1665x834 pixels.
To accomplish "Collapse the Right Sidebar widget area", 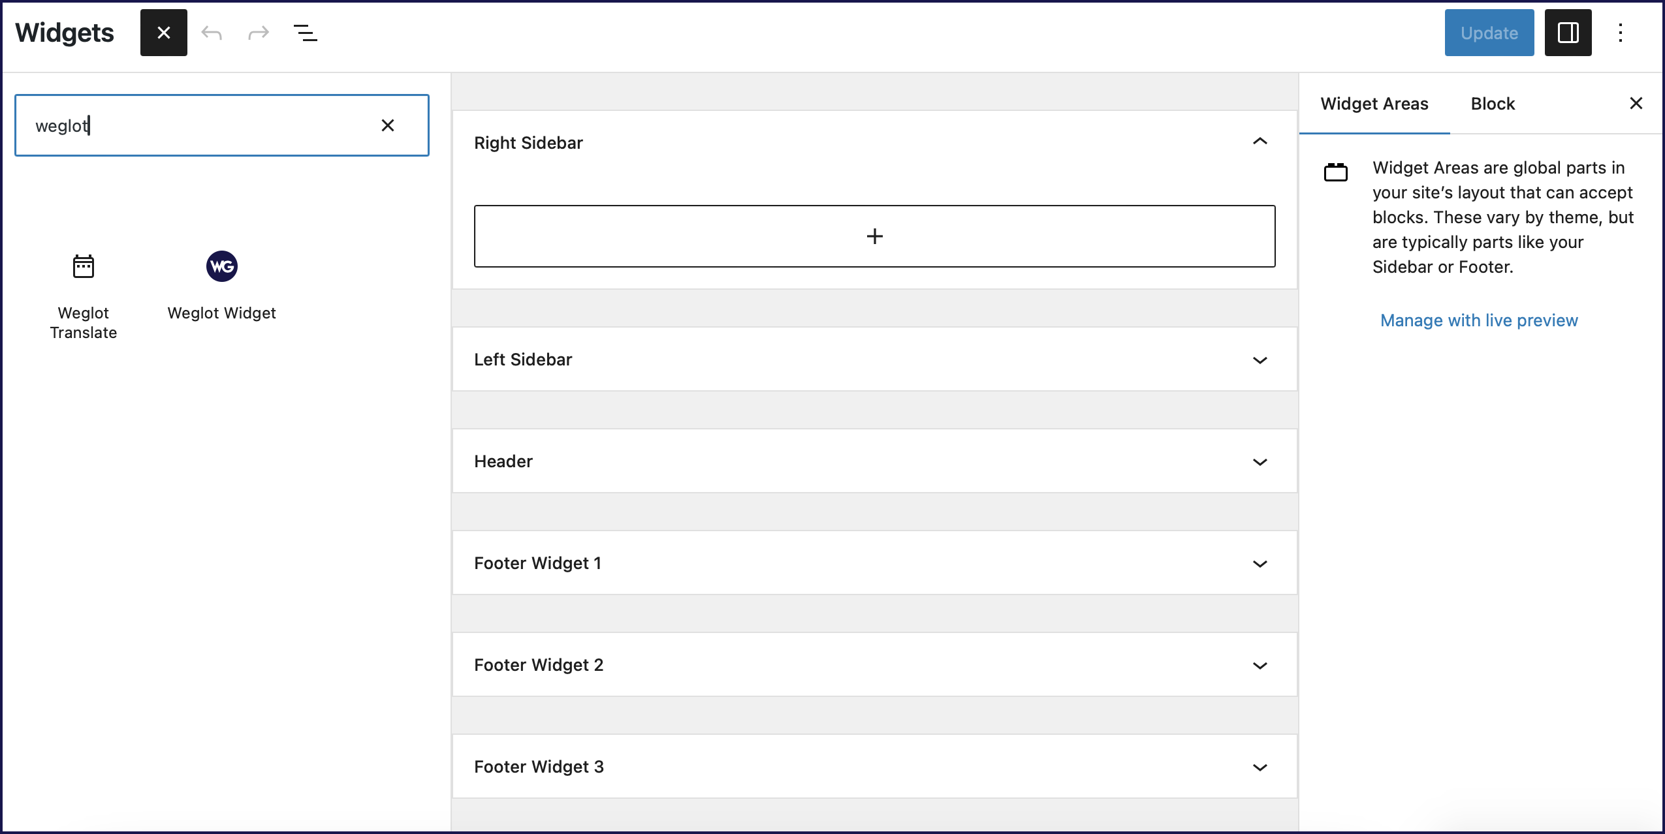I will [1260, 142].
